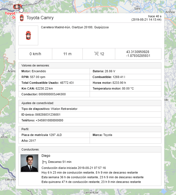The width and height of the screenshot is (176, 195).
Task: Click the Ainhoa town label on map
Action: pyautogui.click(x=170, y=12)
